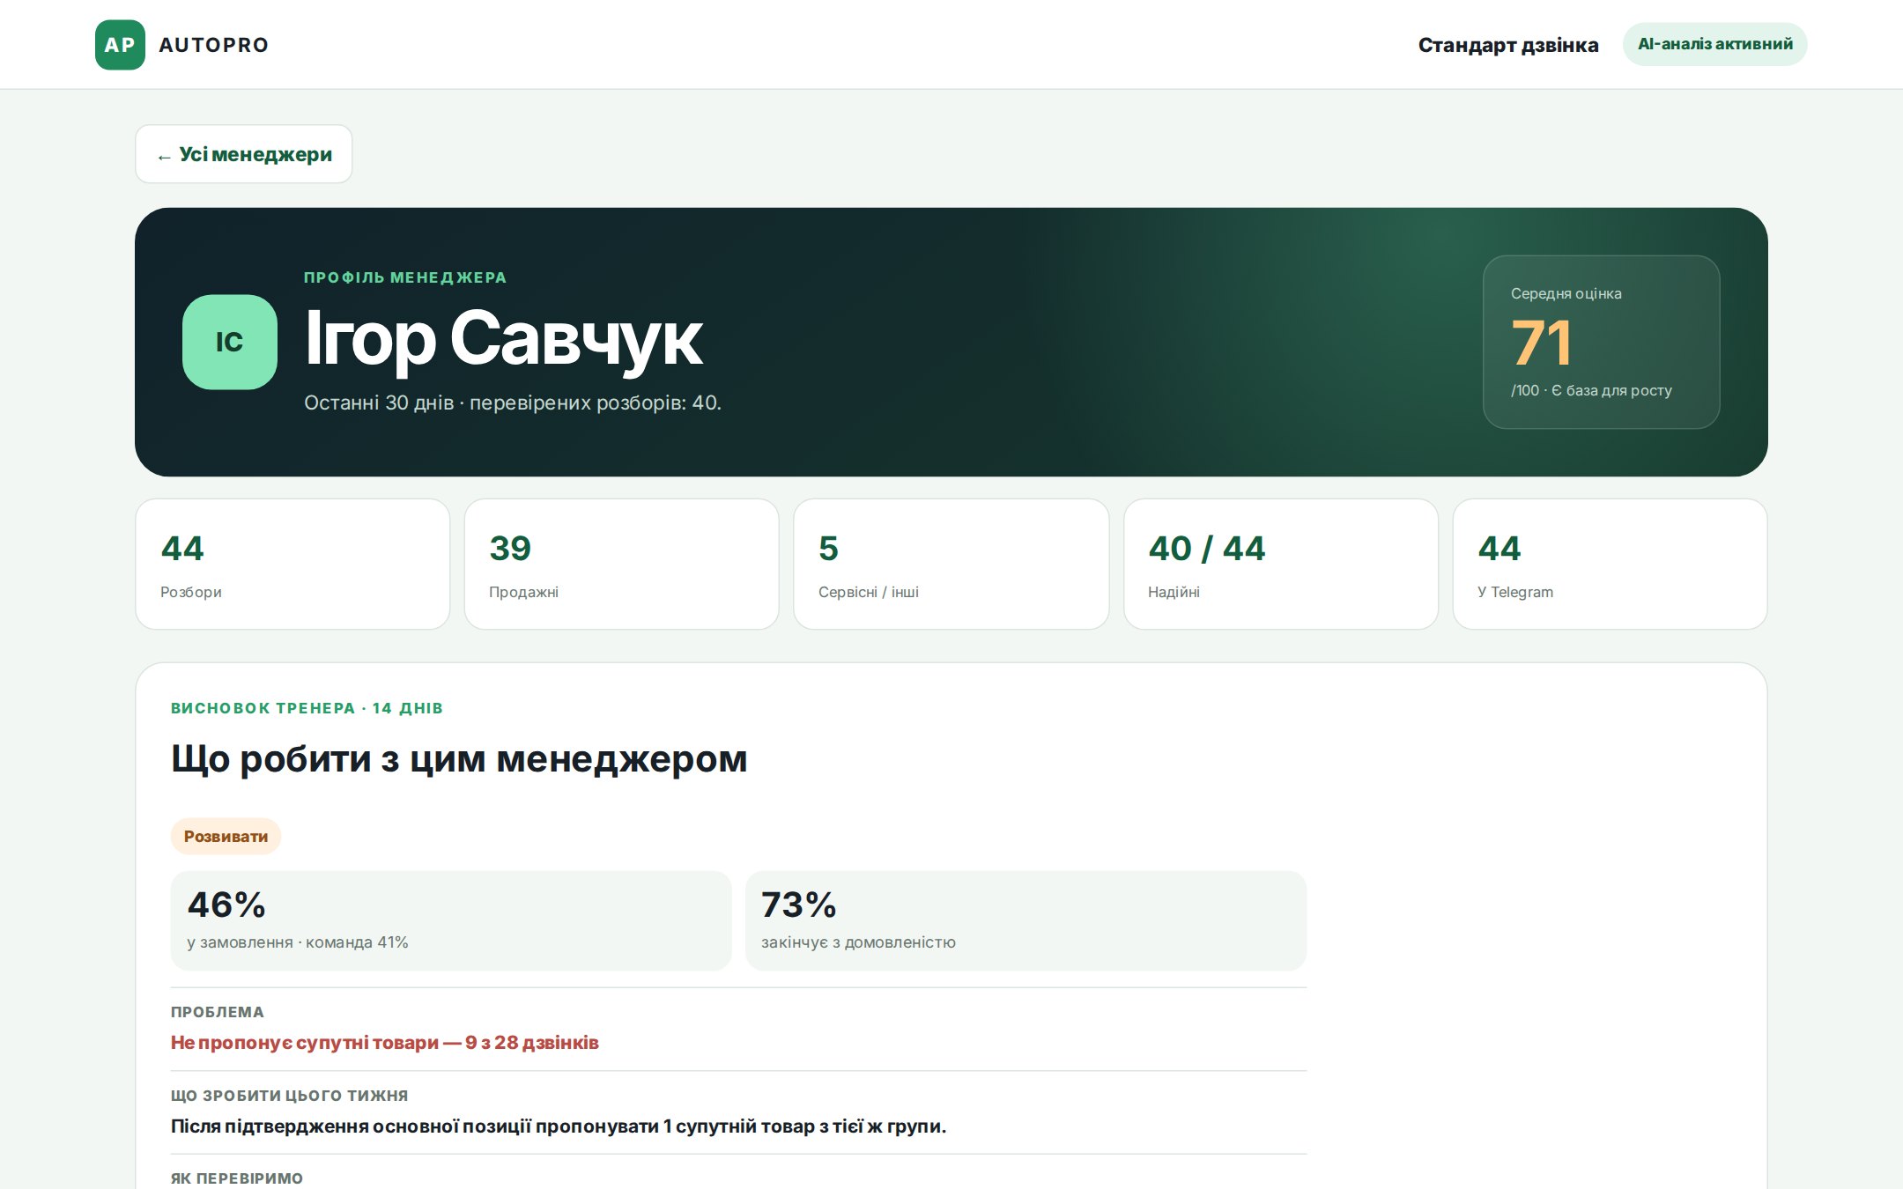Click ВИСНОВОК ТРЕНЕРА · 14 ДНІВ label
Screen dimensions: 1903x1189
point(307,708)
